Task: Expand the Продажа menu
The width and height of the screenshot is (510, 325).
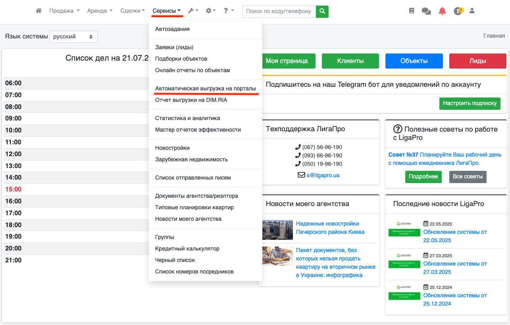Action: pos(64,11)
